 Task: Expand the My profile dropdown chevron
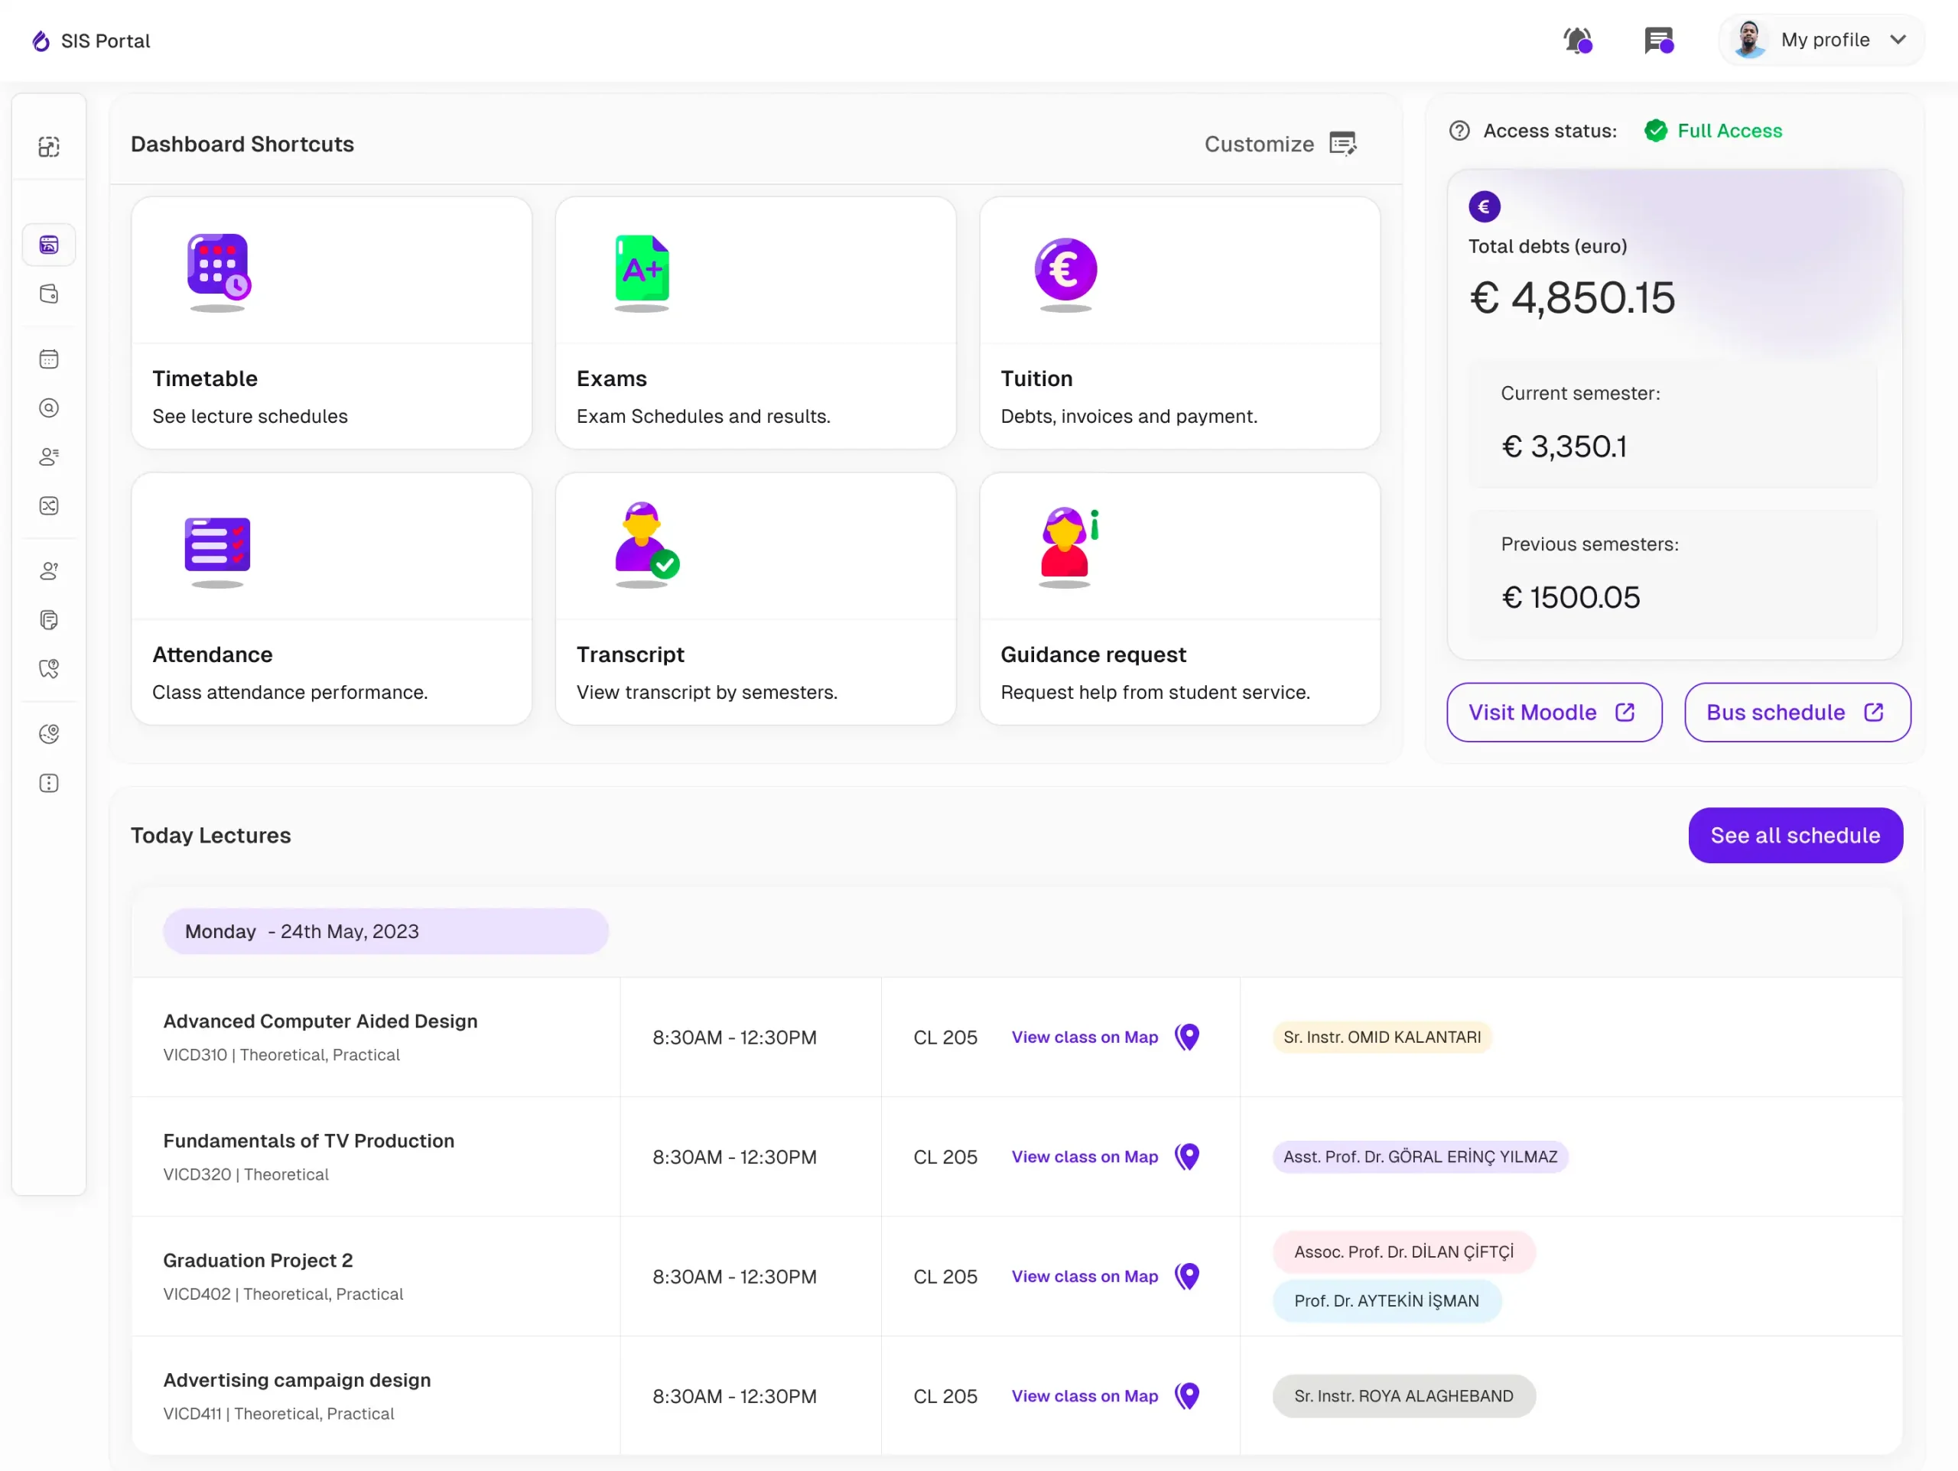click(x=1898, y=40)
